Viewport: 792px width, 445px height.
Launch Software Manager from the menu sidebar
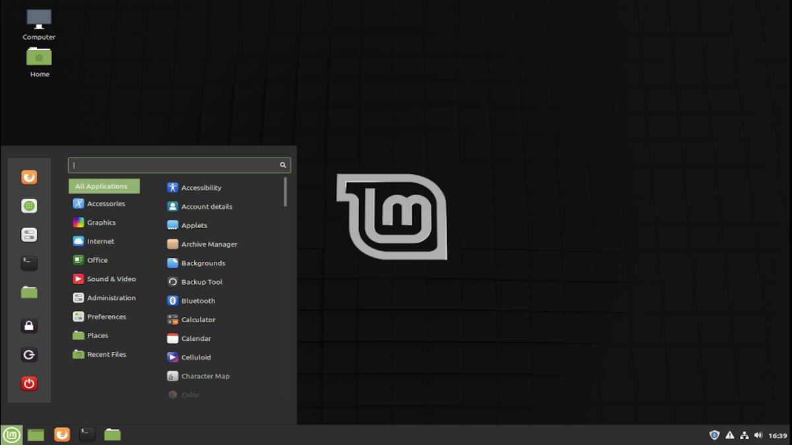29,206
